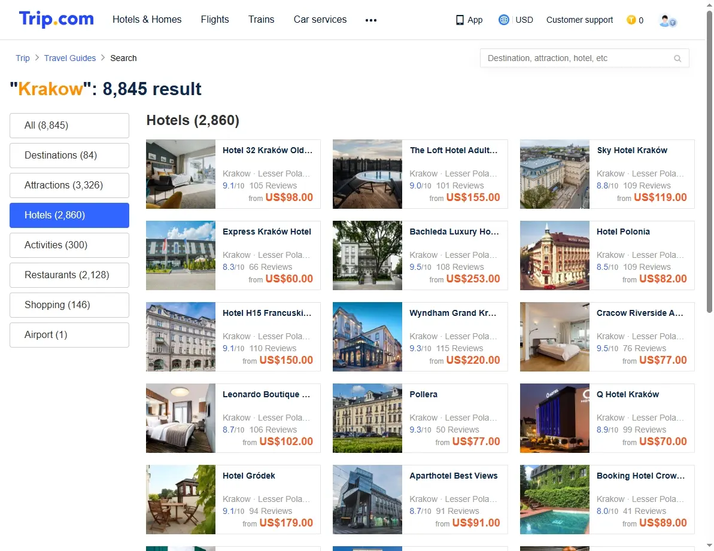Click US$220.00 price
Viewport: 714px width, 551px height.
click(x=473, y=360)
